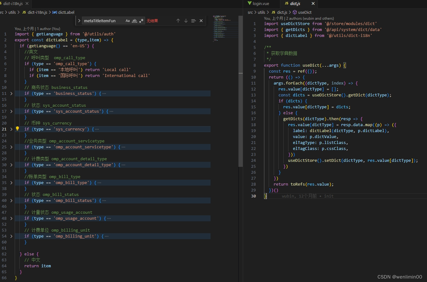Expand the collapsed omp_billing_unit block on line 54
The width and height of the screenshot is (427, 282).
tap(12, 236)
